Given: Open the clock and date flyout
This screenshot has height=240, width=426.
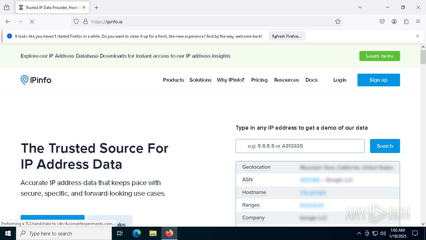Looking at the screenshot, I should pyautogui.click(x=397, y=233).
